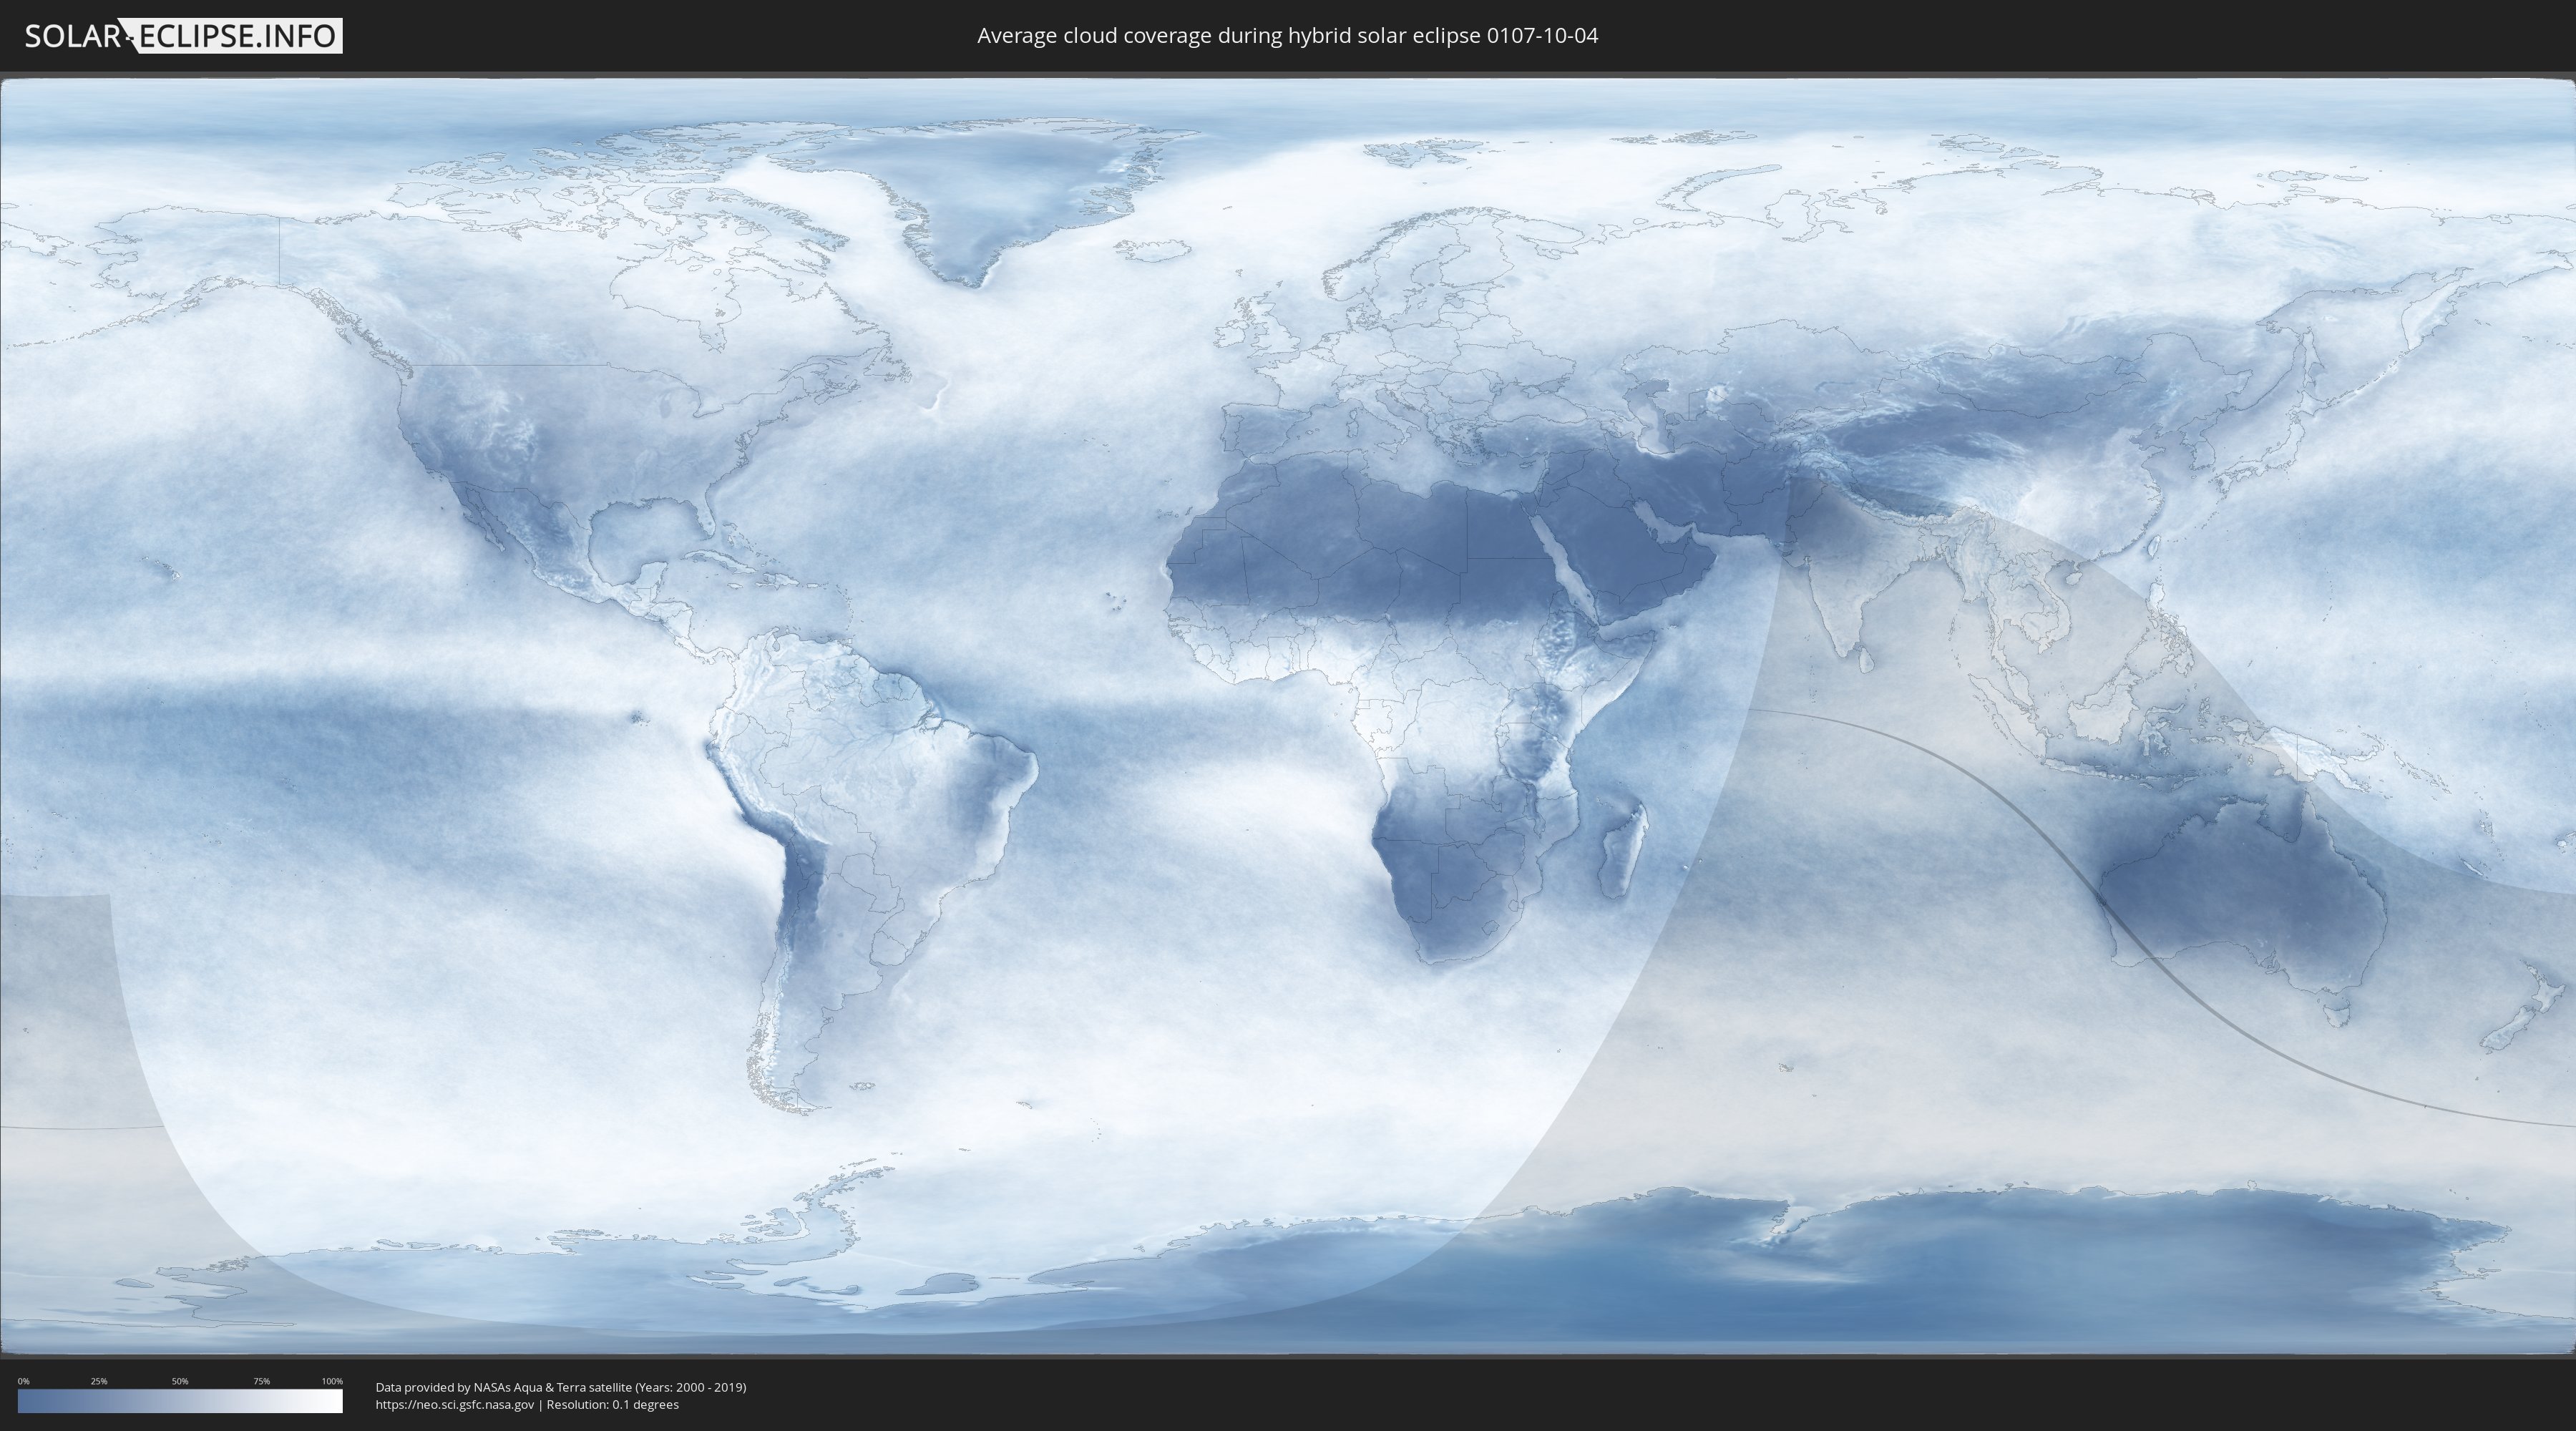Click the 25% legend label
Screen dimensions: 2576x1431
(x=99, y=1381)
